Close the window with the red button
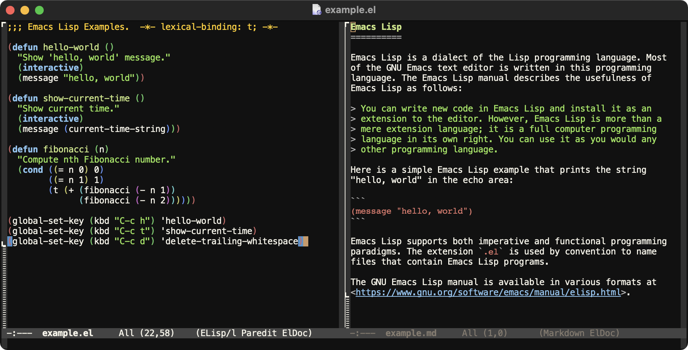688x350 pixels. [10, 10]
